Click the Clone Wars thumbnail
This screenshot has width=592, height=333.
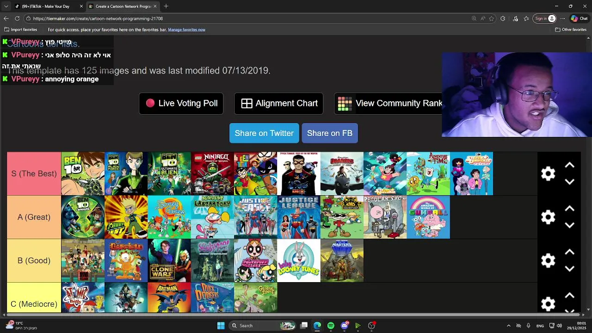tap(169, 260)
